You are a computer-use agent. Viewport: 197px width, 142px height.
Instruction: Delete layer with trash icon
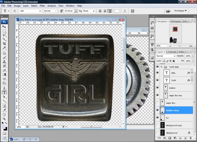coord(190,138)
